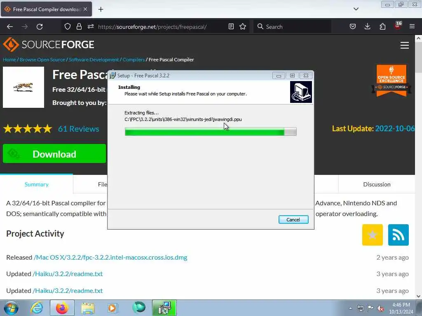Click Open Source Excellence badge

(x=392, y=80)
